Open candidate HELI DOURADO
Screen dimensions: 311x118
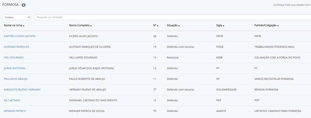tap(14, 58)
